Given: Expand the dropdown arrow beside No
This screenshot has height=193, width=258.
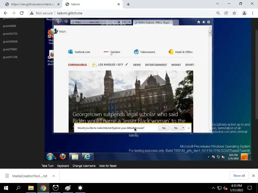Looking at the screenshot, I should (x=183, y=128).
